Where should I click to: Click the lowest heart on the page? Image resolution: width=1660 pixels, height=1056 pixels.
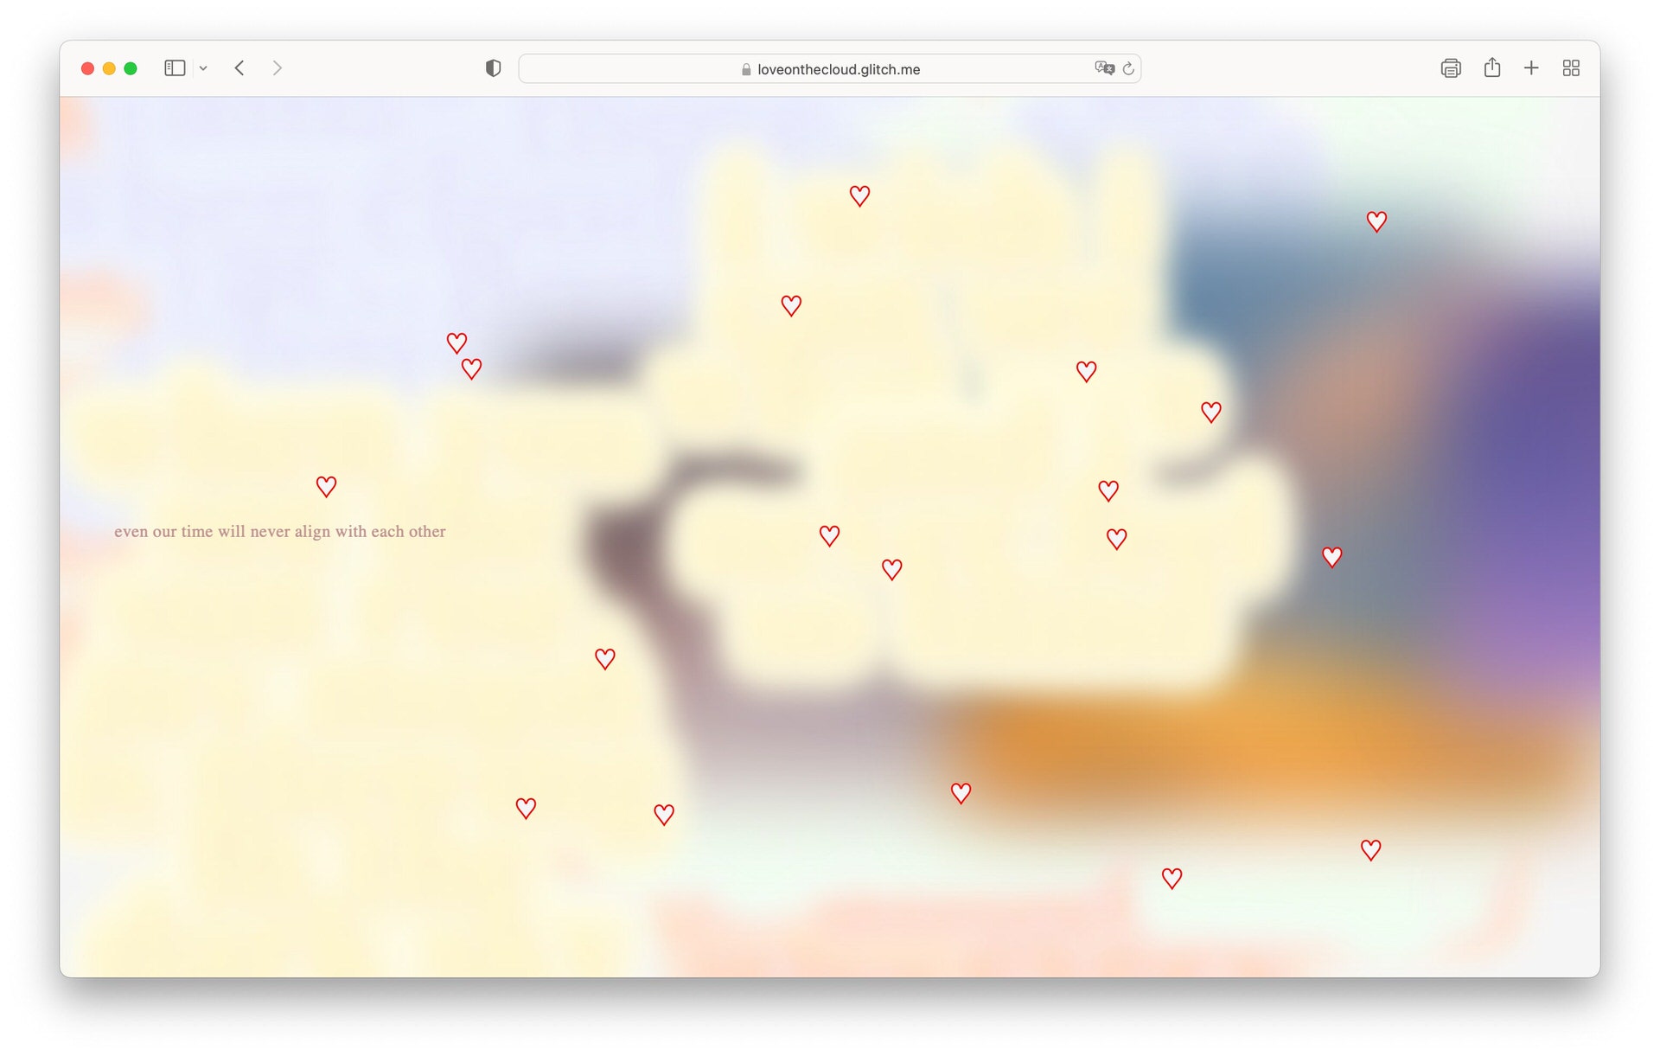(1172, 879)
